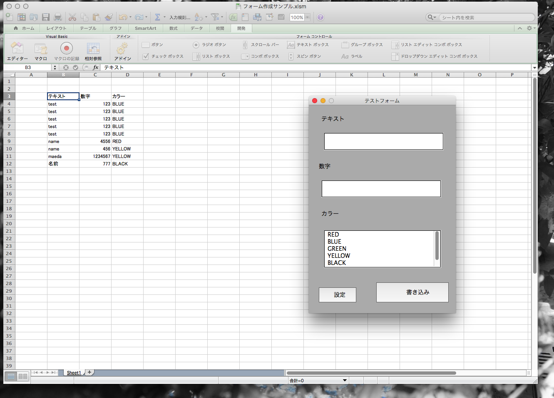Open the 合計=0 status bar dropdown
Screen dimensions: 554x398
(x=345, y=380)
